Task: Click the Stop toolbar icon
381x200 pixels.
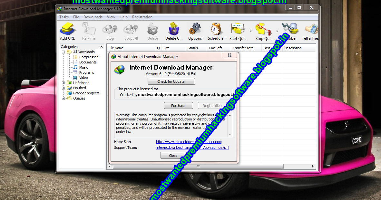Action: click(x=110, y=29)
